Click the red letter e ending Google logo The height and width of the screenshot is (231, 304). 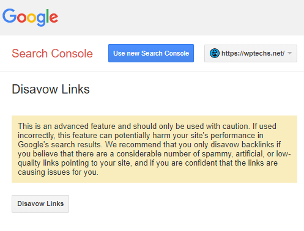[x=54, y=18]
